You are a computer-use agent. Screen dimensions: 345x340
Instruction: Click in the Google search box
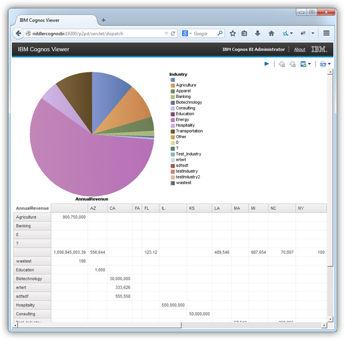click(x=204, y=33)
